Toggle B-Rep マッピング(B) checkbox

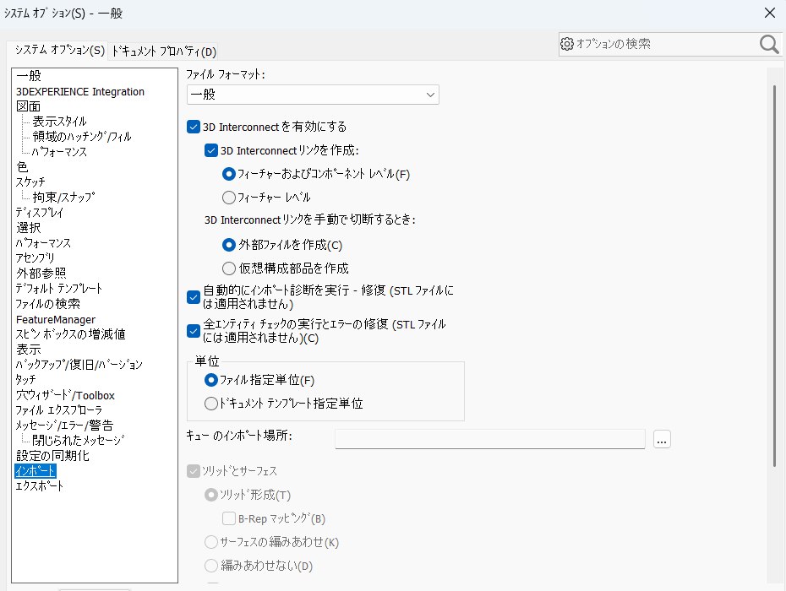click(228, 518)
